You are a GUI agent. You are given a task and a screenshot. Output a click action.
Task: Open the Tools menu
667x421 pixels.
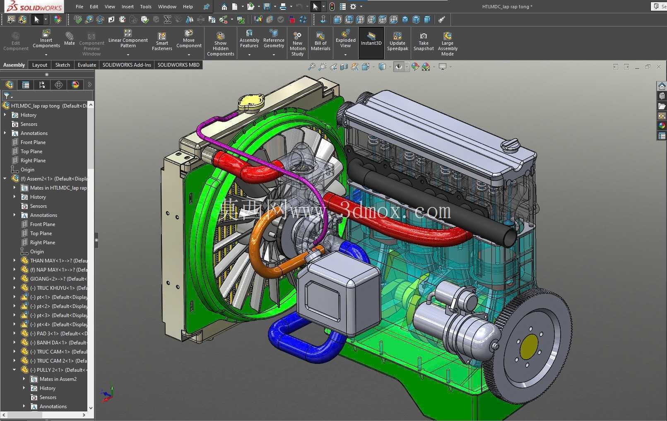pos(146,7)
